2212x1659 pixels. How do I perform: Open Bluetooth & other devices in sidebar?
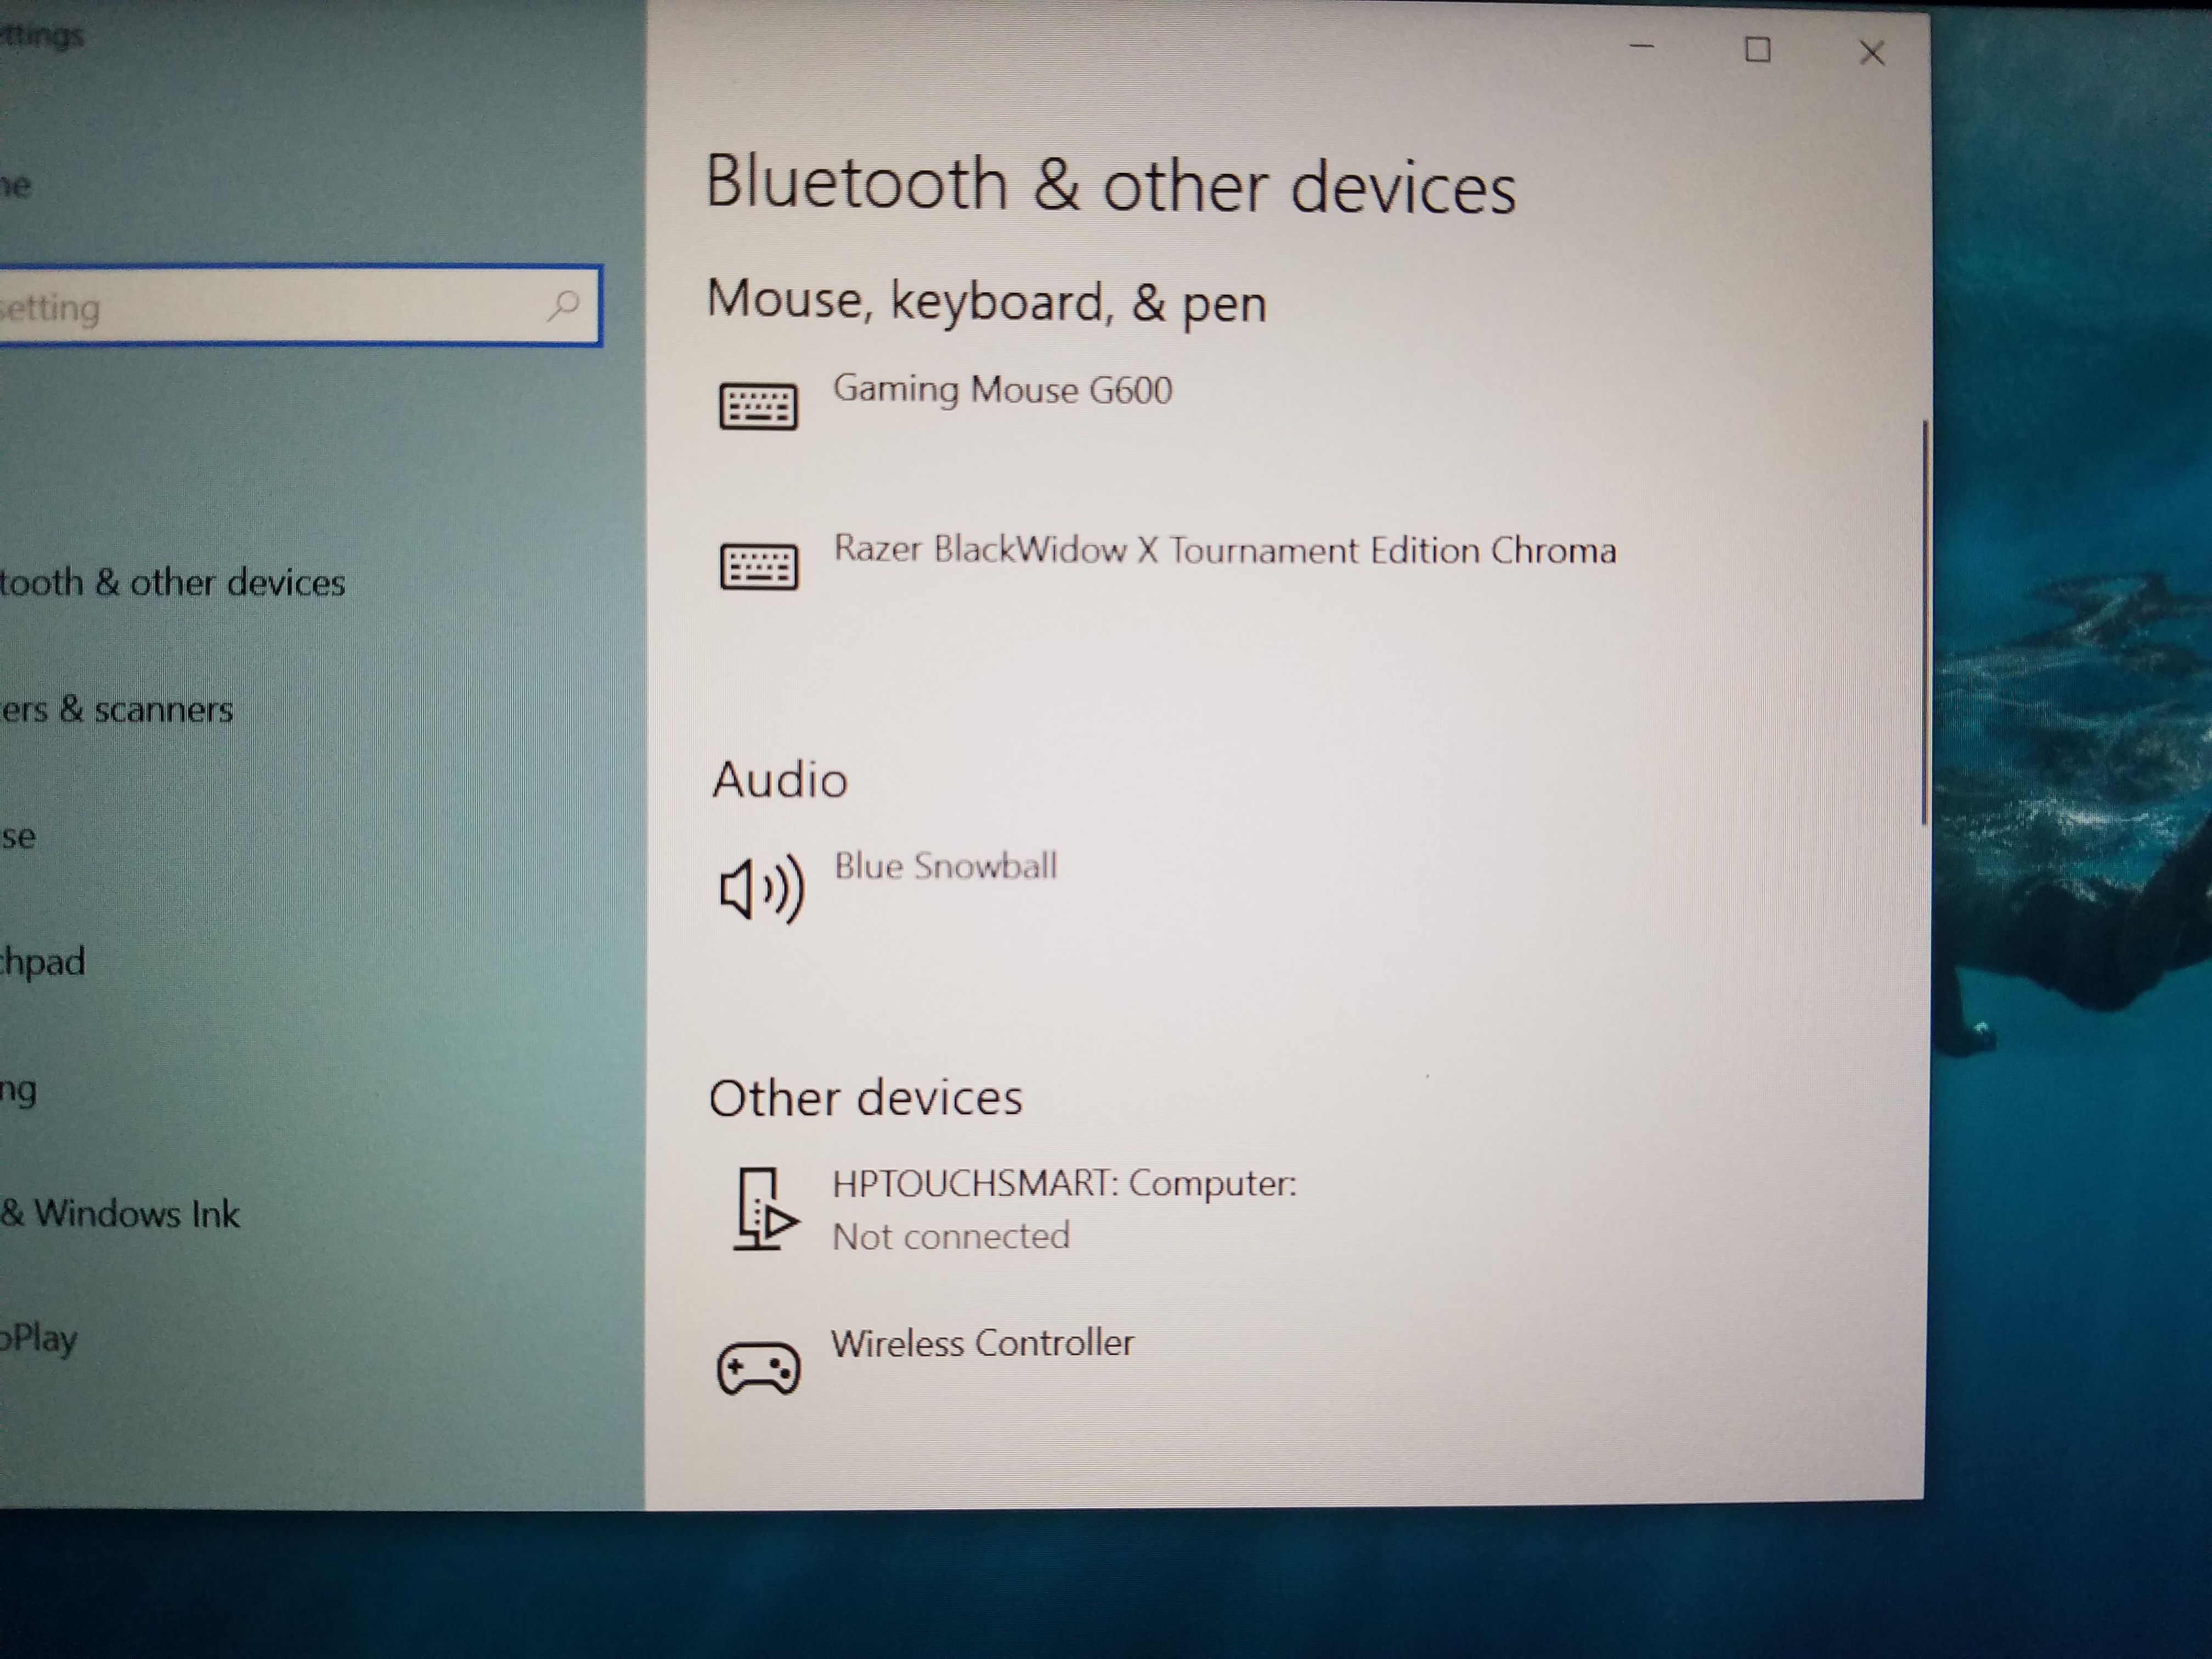pyautogui.click(x=172, y=582)
